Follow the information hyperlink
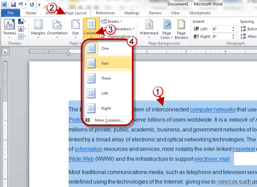The width and height of the screenshot is (257, 187). point(88,149)
